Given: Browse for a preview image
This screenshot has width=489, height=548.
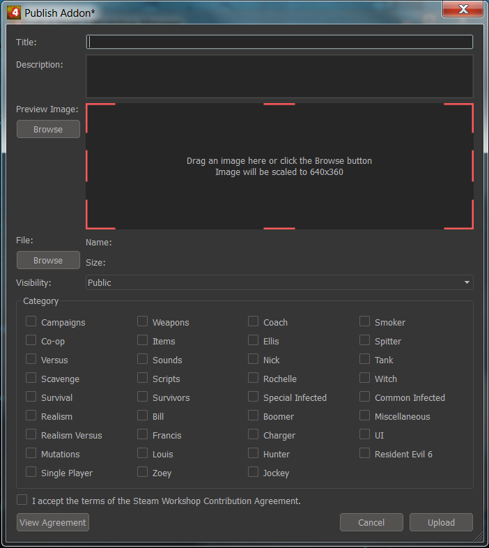Looking at the screenshot, I should [48, 129].
